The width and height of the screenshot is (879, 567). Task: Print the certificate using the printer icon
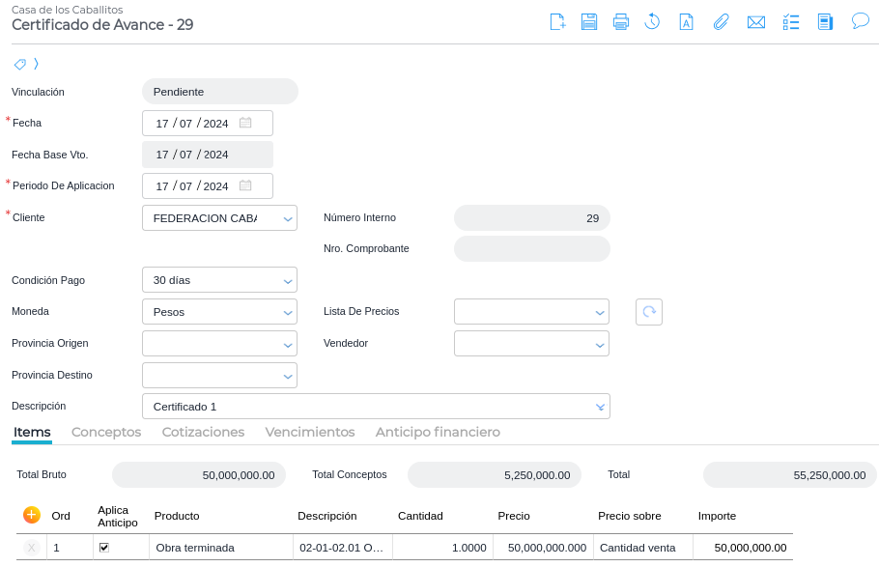point(621,22)
